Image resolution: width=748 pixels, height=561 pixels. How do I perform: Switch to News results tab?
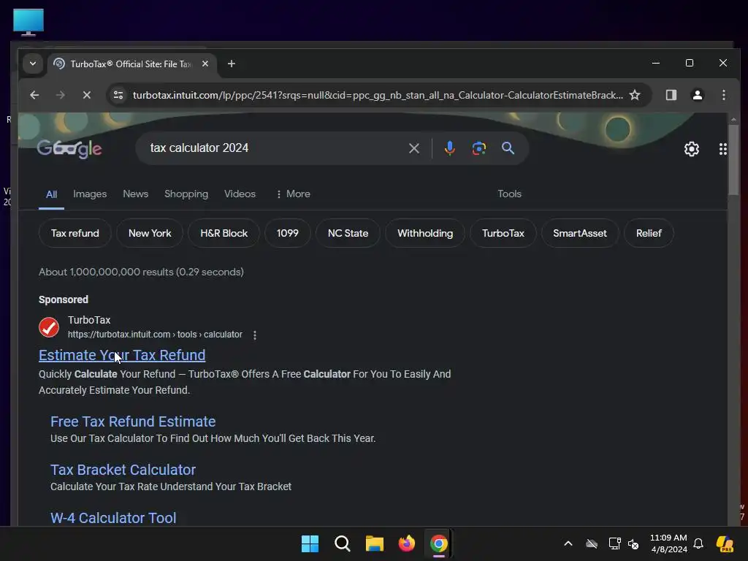(x=135, y=194)
